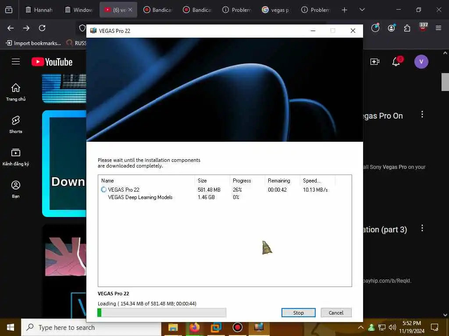This screenshot has width=449, height=336.
Task: Open Kênh đăng ký subscriptions in sidebar
Action: pyautogui.click(x=16, y=157)
